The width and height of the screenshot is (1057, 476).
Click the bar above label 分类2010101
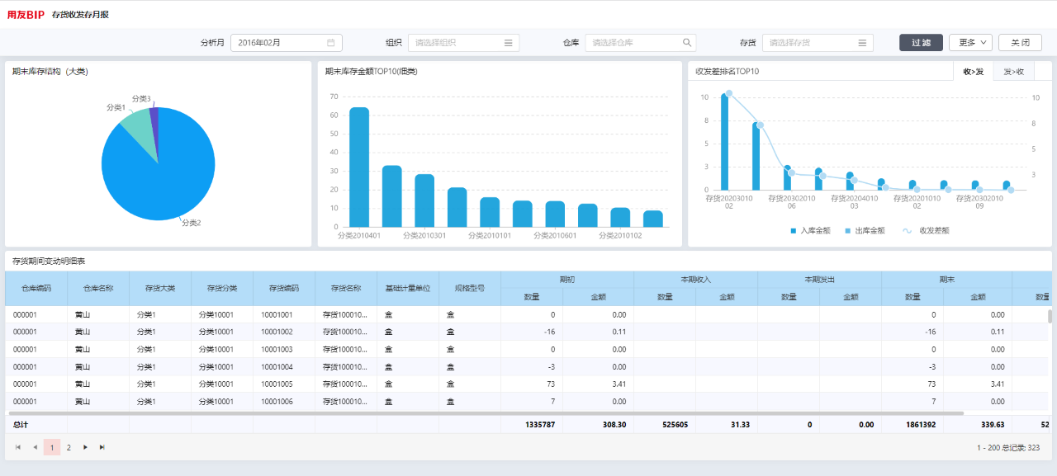(x=490, y=212)
